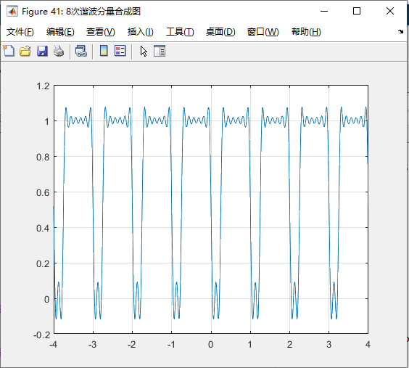
Task: Click the x-axis tick label -3
Action: pyautogui.click(x=92, y=345)
